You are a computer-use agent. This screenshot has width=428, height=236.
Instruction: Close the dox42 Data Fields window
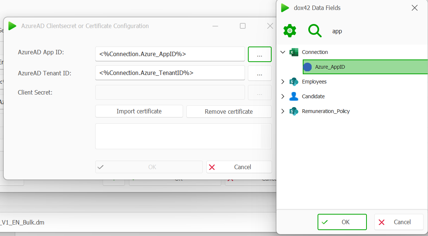coord(414,8)
